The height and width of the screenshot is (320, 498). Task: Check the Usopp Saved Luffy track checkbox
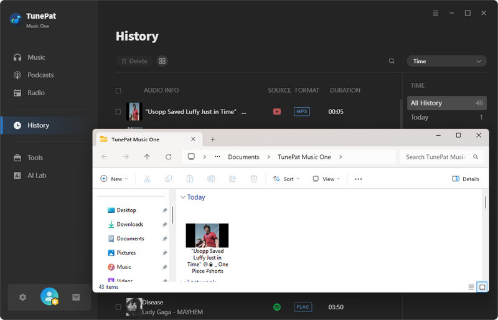(x=118, y=111)
